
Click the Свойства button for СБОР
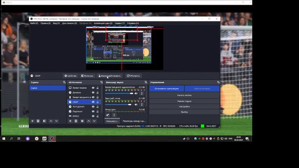coord(71,76)
